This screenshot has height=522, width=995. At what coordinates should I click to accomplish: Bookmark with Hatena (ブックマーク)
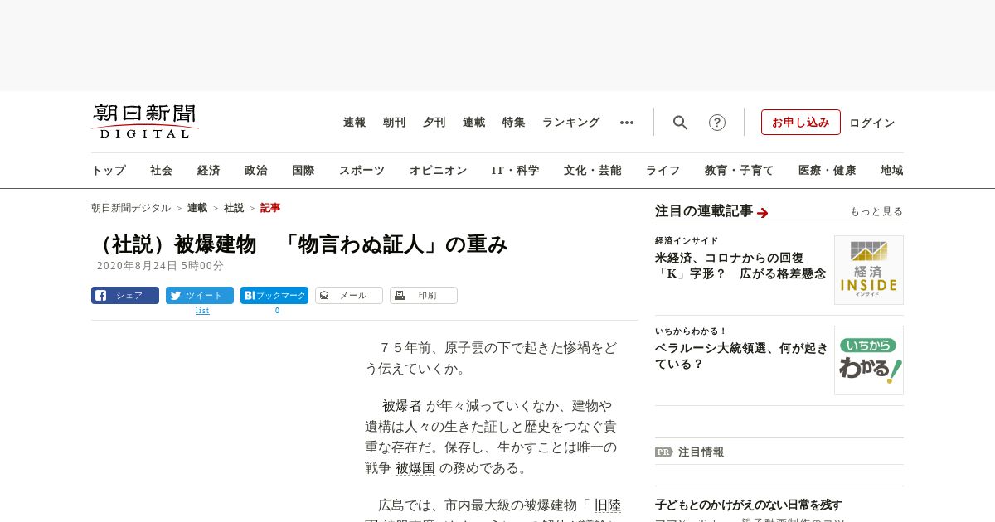[274, 295]
